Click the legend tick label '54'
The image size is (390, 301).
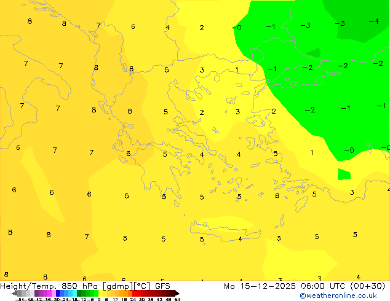177,299
